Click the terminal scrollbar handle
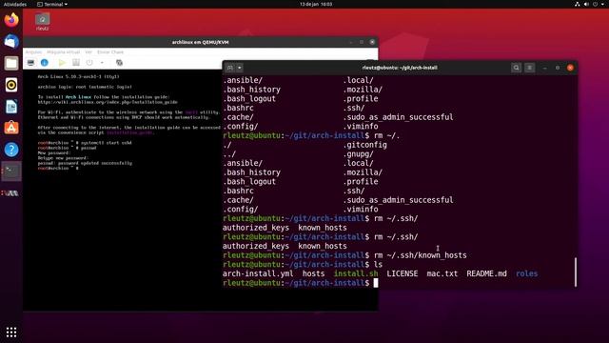 [575, 272]
